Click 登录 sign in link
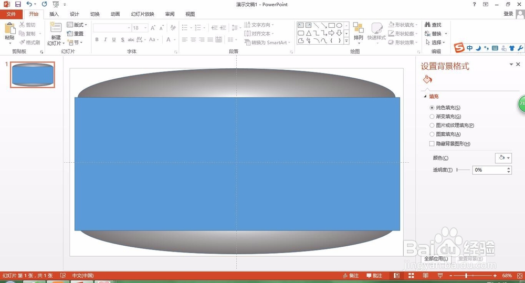The width and height of the screenshot is (525, 283). 508,14
